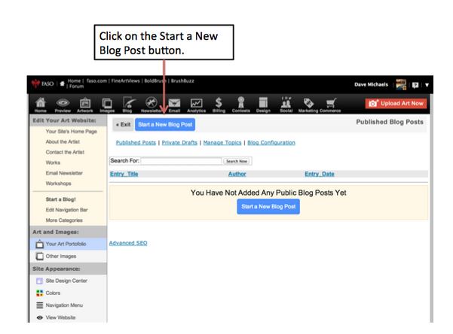The image size is (453, 334).
Task: Select About the Artist in sidebar
Action: click(x=63, y=141)
